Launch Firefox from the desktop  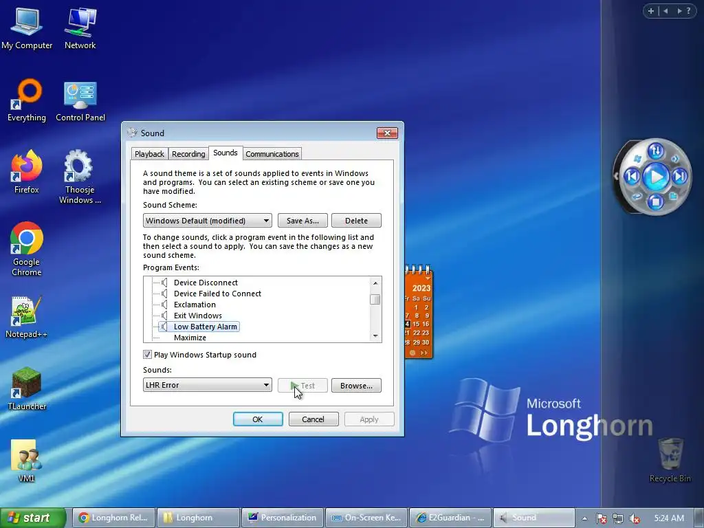coord(27,172)
